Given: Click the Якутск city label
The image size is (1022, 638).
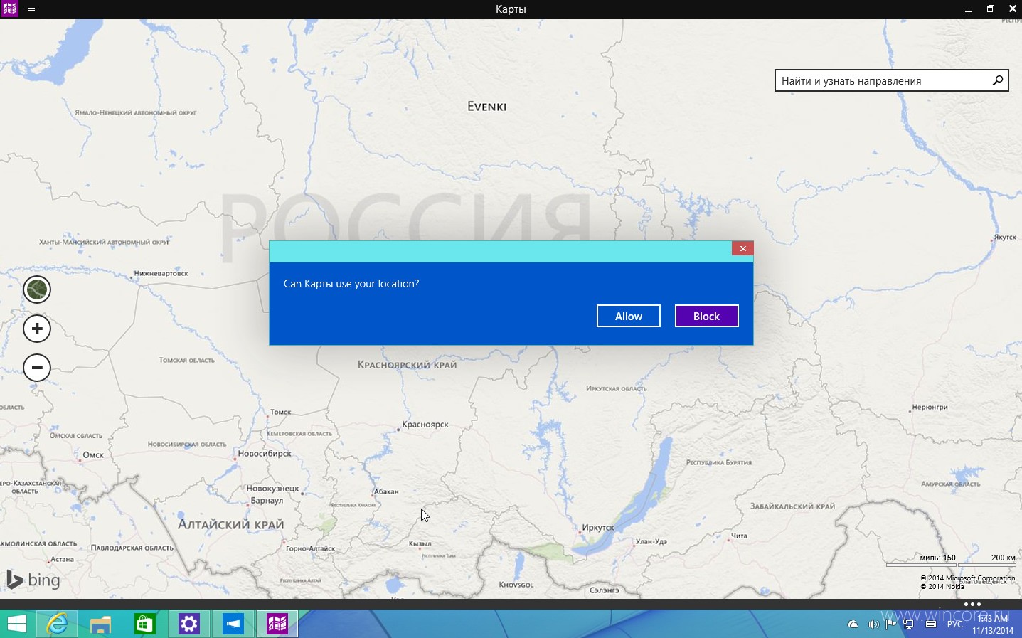Looking at the screenshot, I should point(1006,238).
